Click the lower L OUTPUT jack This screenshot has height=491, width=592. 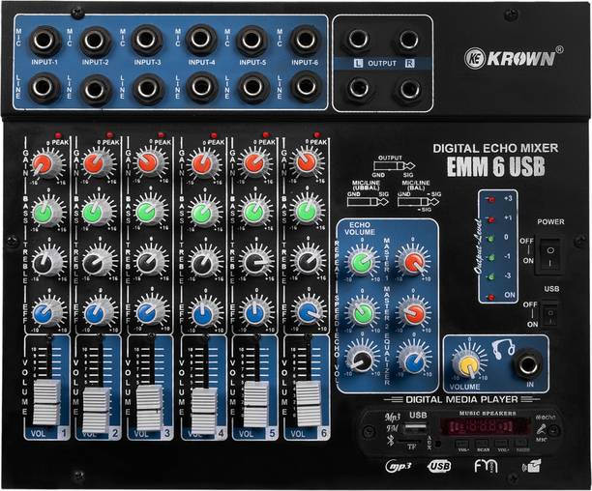point(358,89)
